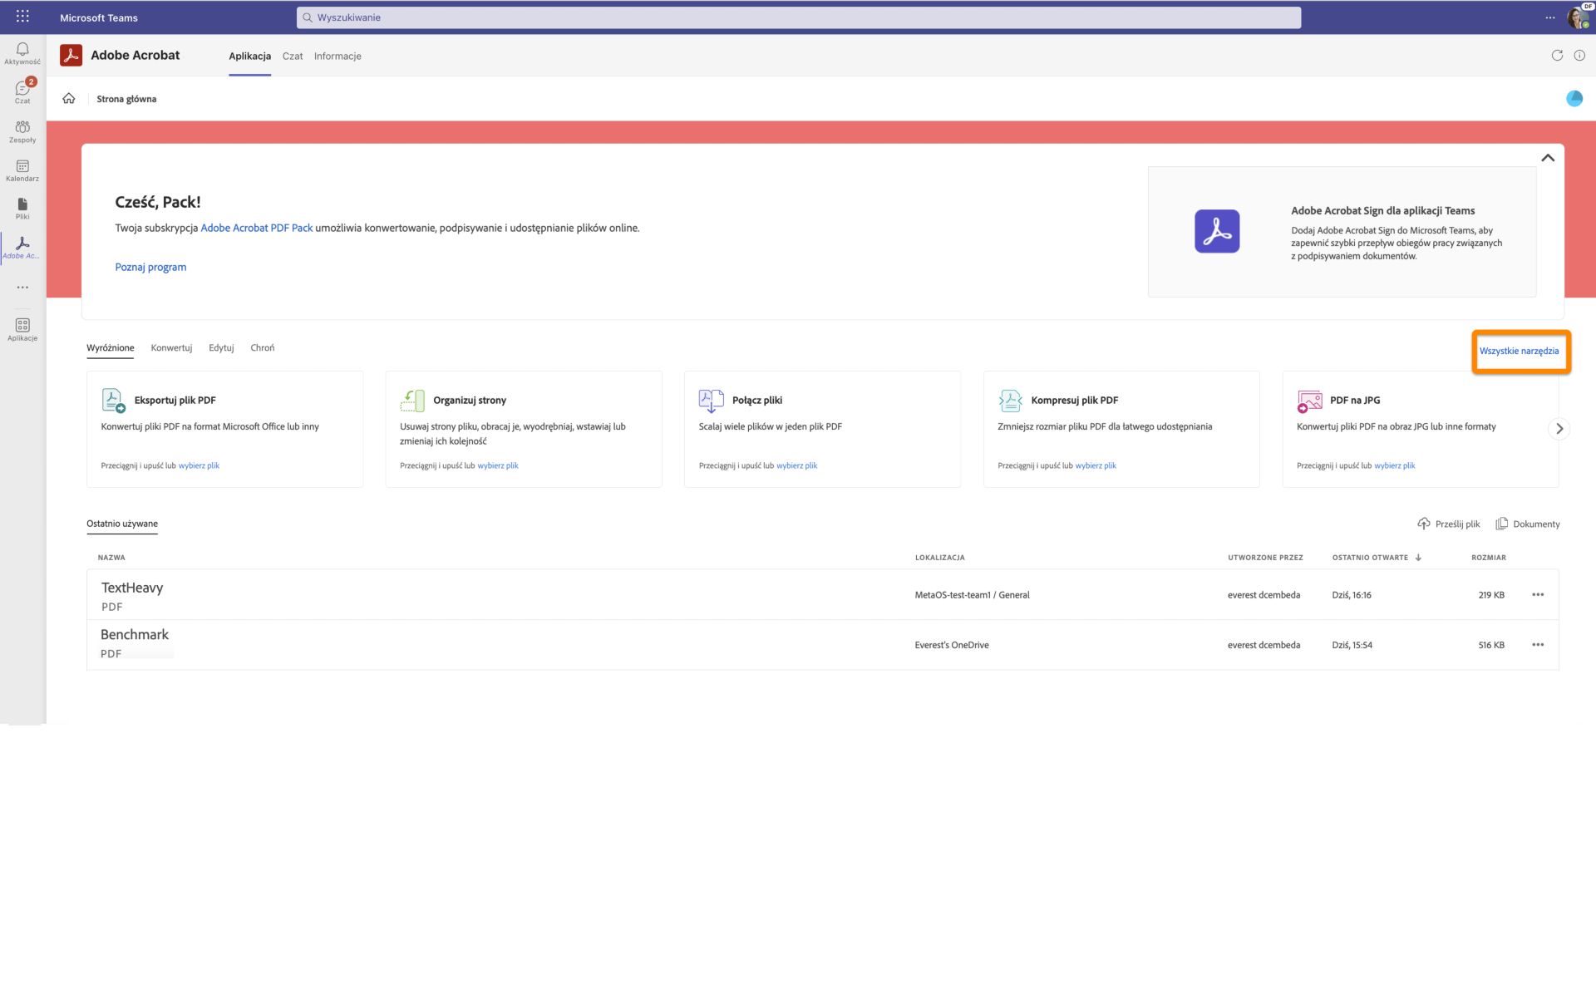
Task: Click the Adobe Acrobat red logo
Action: click(71, 55)
